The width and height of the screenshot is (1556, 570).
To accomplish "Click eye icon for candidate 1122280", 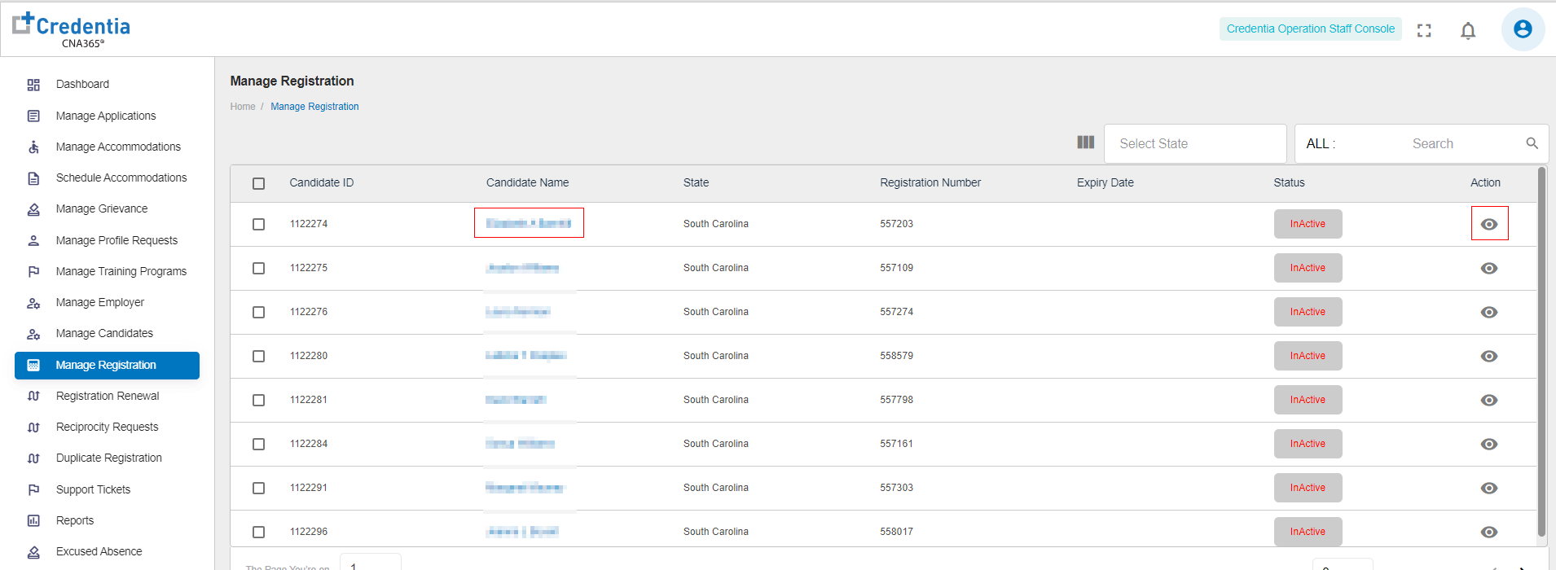I will click(1489, 356).
